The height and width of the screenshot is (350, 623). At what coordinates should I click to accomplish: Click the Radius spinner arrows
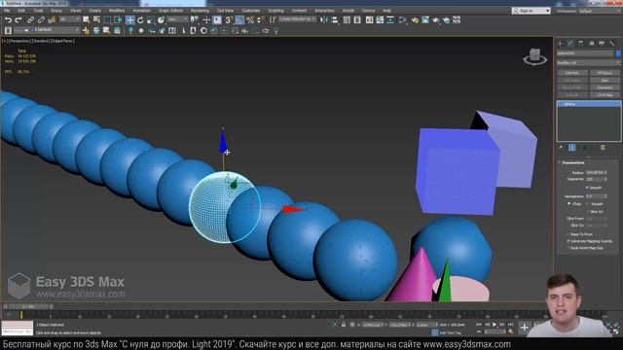coord(605,173)
